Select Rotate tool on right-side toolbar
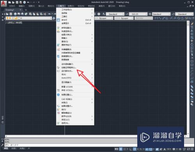 pyautogui.click(x=192, y=44)
